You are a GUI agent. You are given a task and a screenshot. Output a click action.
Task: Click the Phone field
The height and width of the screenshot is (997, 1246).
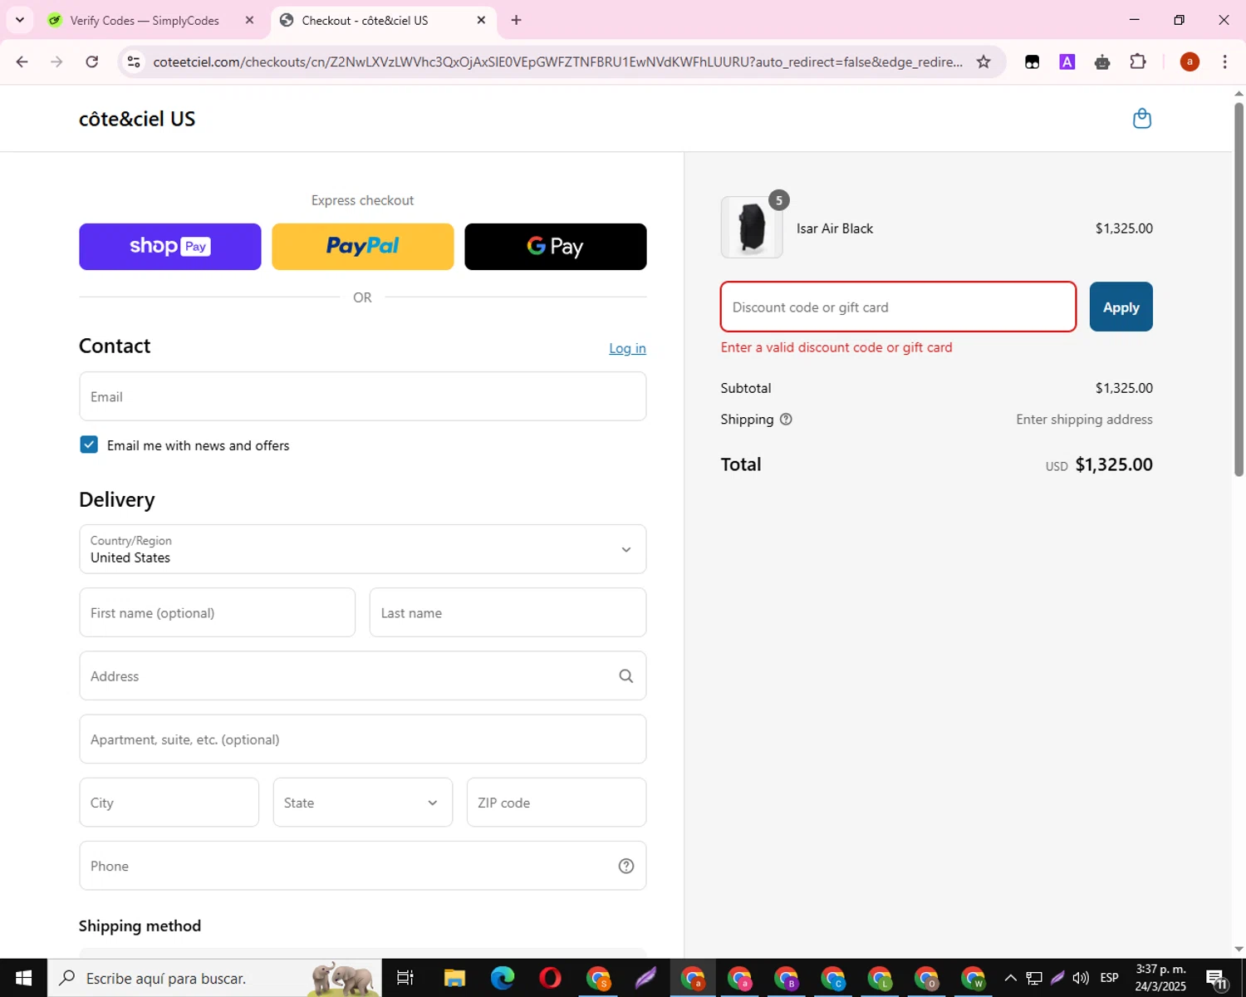click(x=363, y=865)
